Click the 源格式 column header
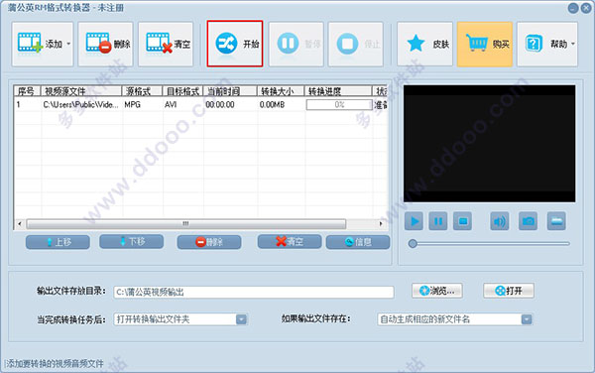The width and height of the screenshot is (595, 373). point(142,91)
